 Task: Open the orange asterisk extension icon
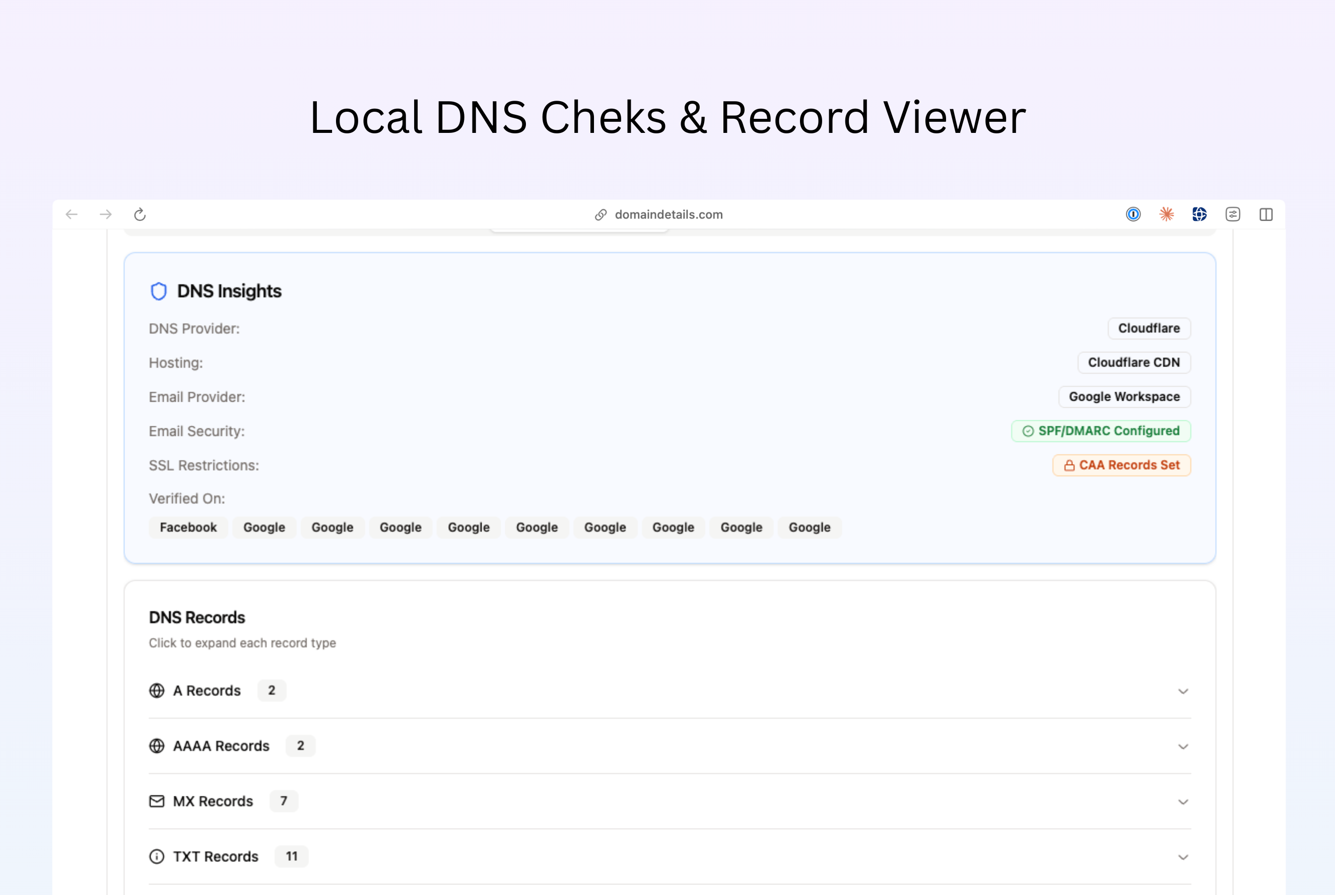pyautogui.click(x=1166, y=214)
